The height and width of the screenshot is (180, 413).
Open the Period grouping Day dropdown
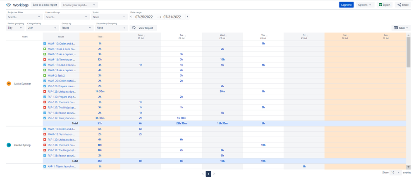pos(16,28)
